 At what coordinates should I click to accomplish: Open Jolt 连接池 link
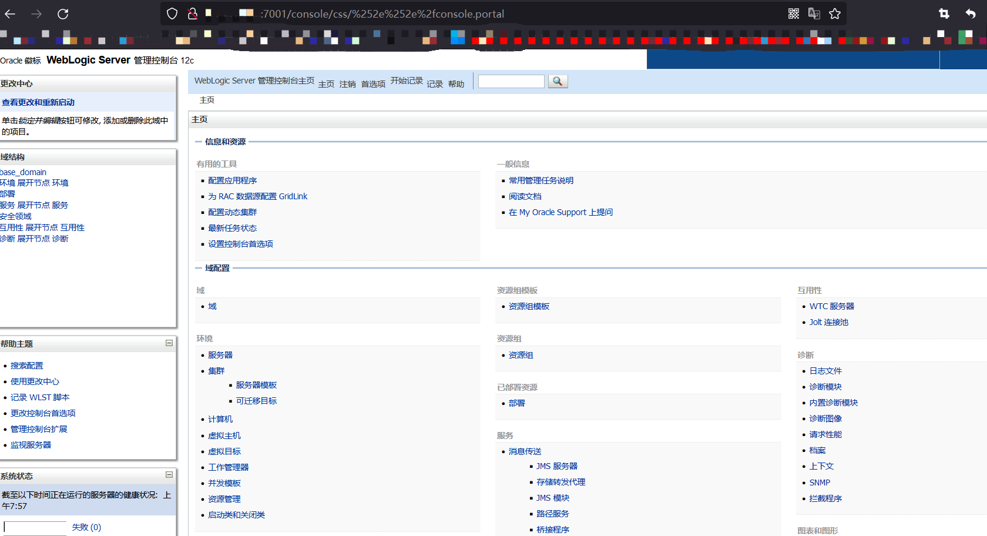coord(829,322)
